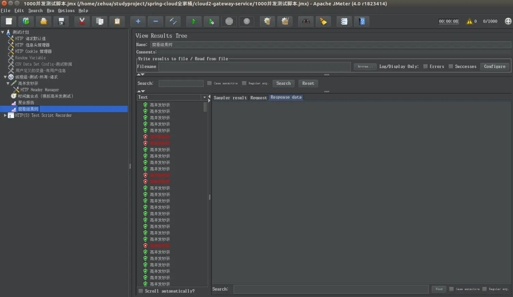The height and width of the screenshot is (297, 513).
Task: Click the Reset Search toolbar icon
Action: coord(323,21)
